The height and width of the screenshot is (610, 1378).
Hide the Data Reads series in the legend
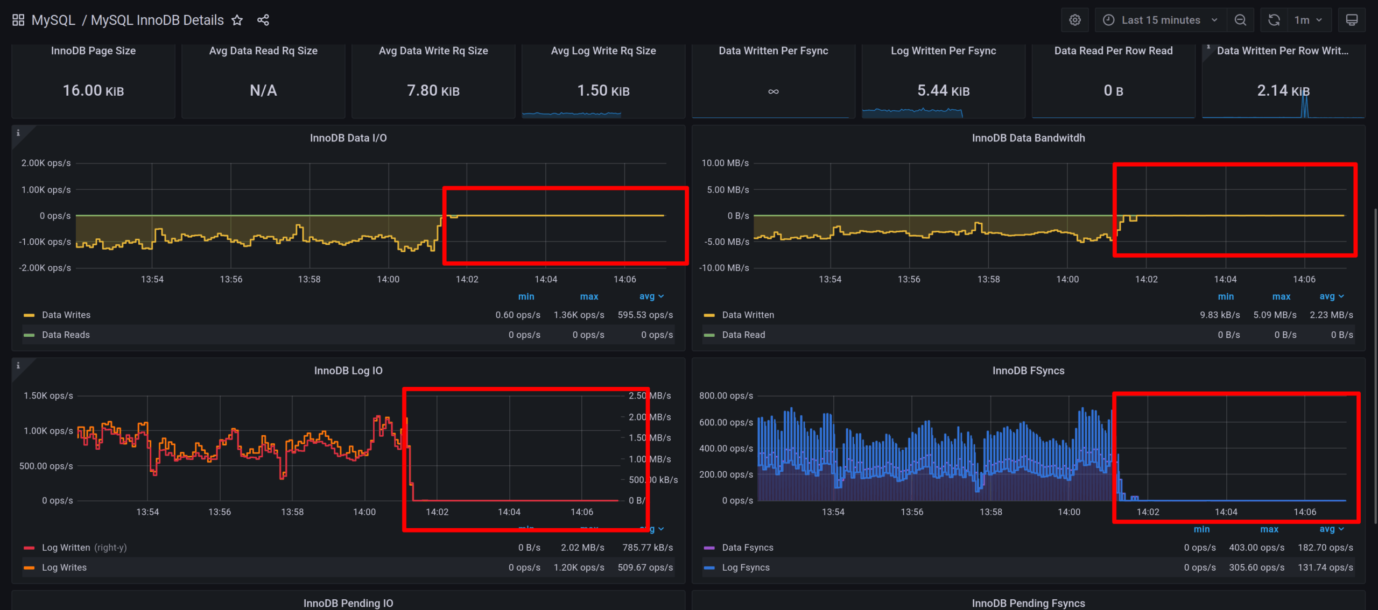pyautogui.click(x=66, y=335)
